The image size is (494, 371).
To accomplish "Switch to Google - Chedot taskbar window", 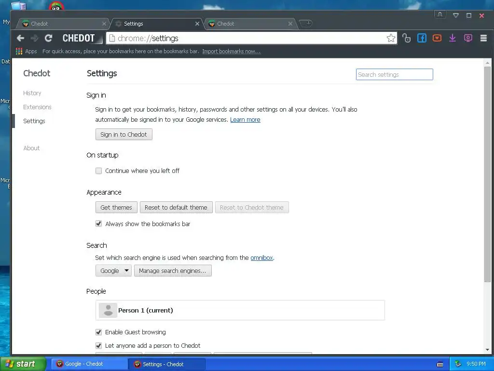I will tap(89, 364).
